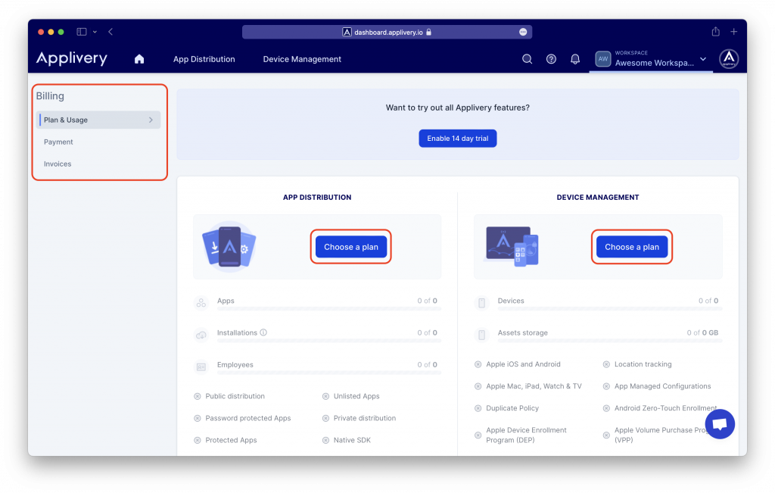Click the Assets storage icon
This screenshot has width=775, height=493.
(x=482, y=335)
